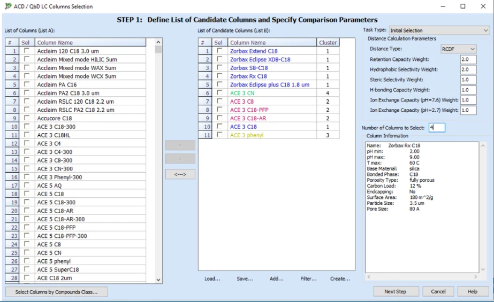Click the swap lists <--> button

(180, 174)
